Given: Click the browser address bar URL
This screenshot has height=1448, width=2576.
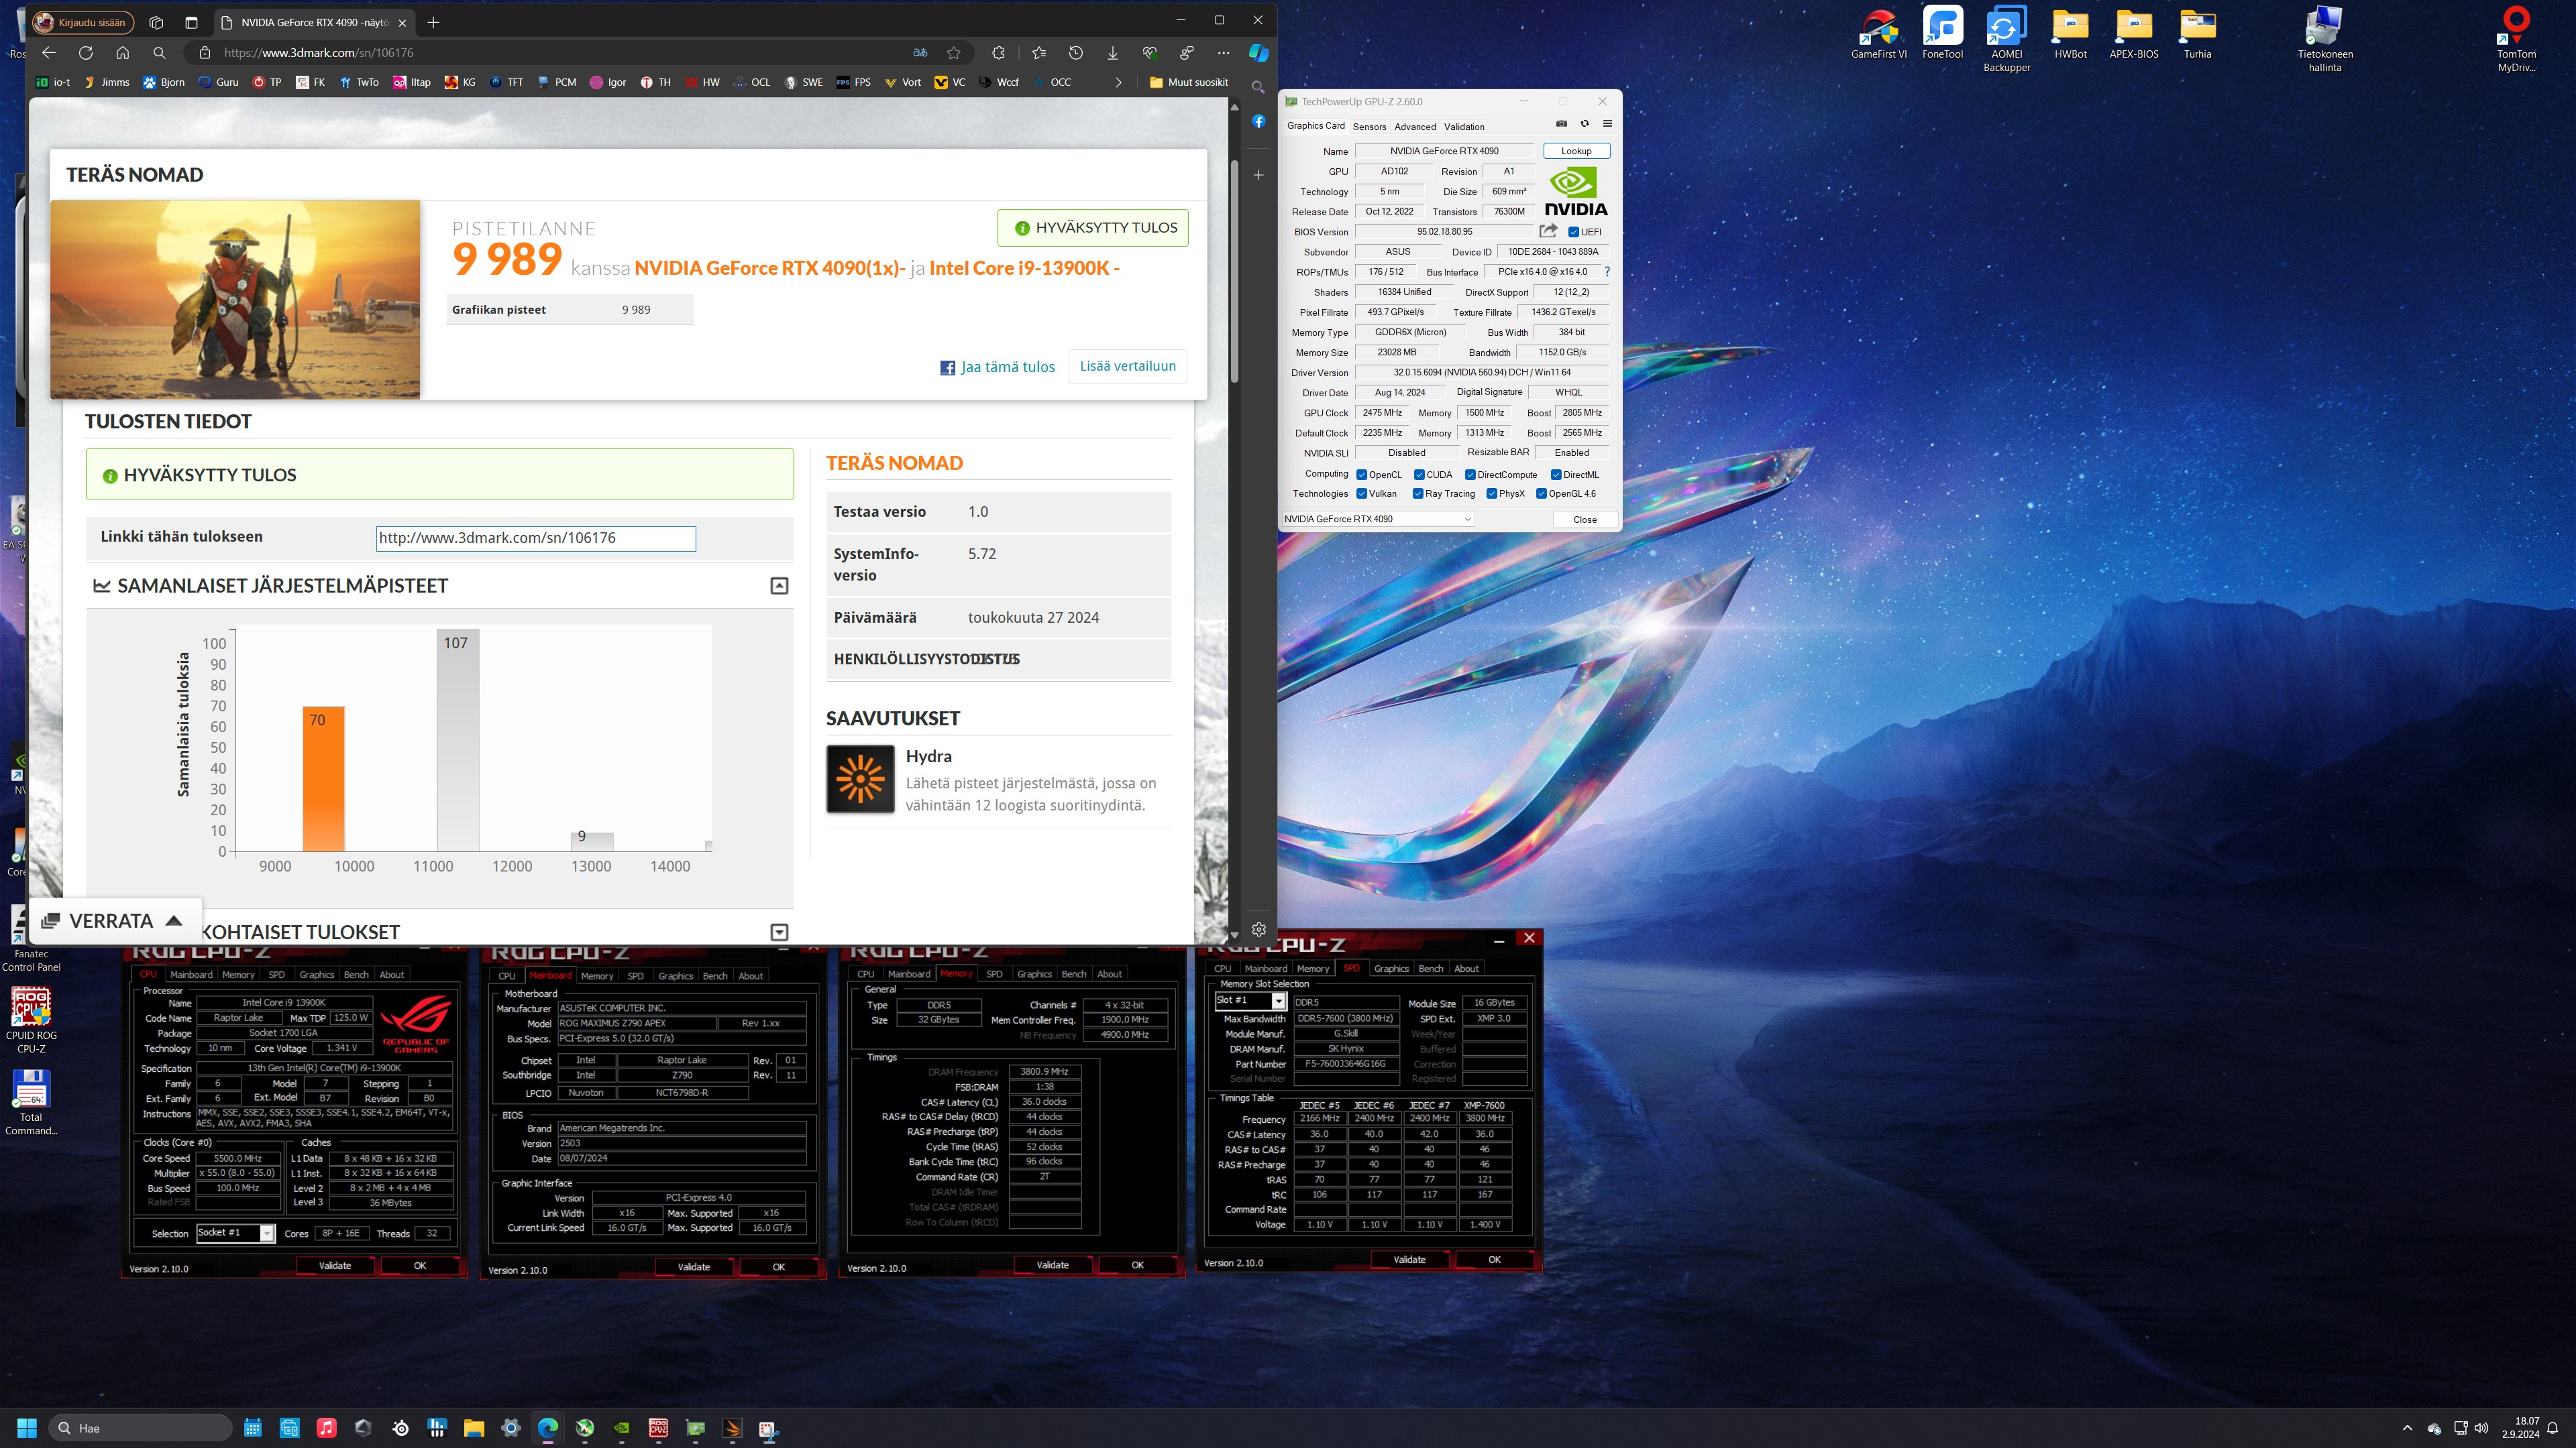Looking at the screenshot, I should pyautogui.click(x=319, y=53).
